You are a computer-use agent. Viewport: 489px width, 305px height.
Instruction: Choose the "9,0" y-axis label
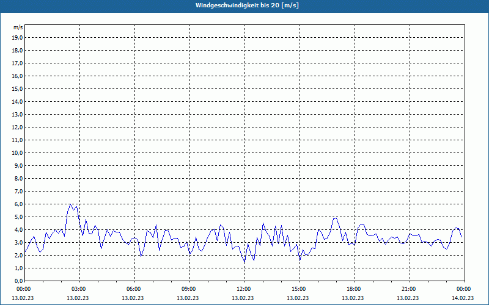click(x=18, y=165)
